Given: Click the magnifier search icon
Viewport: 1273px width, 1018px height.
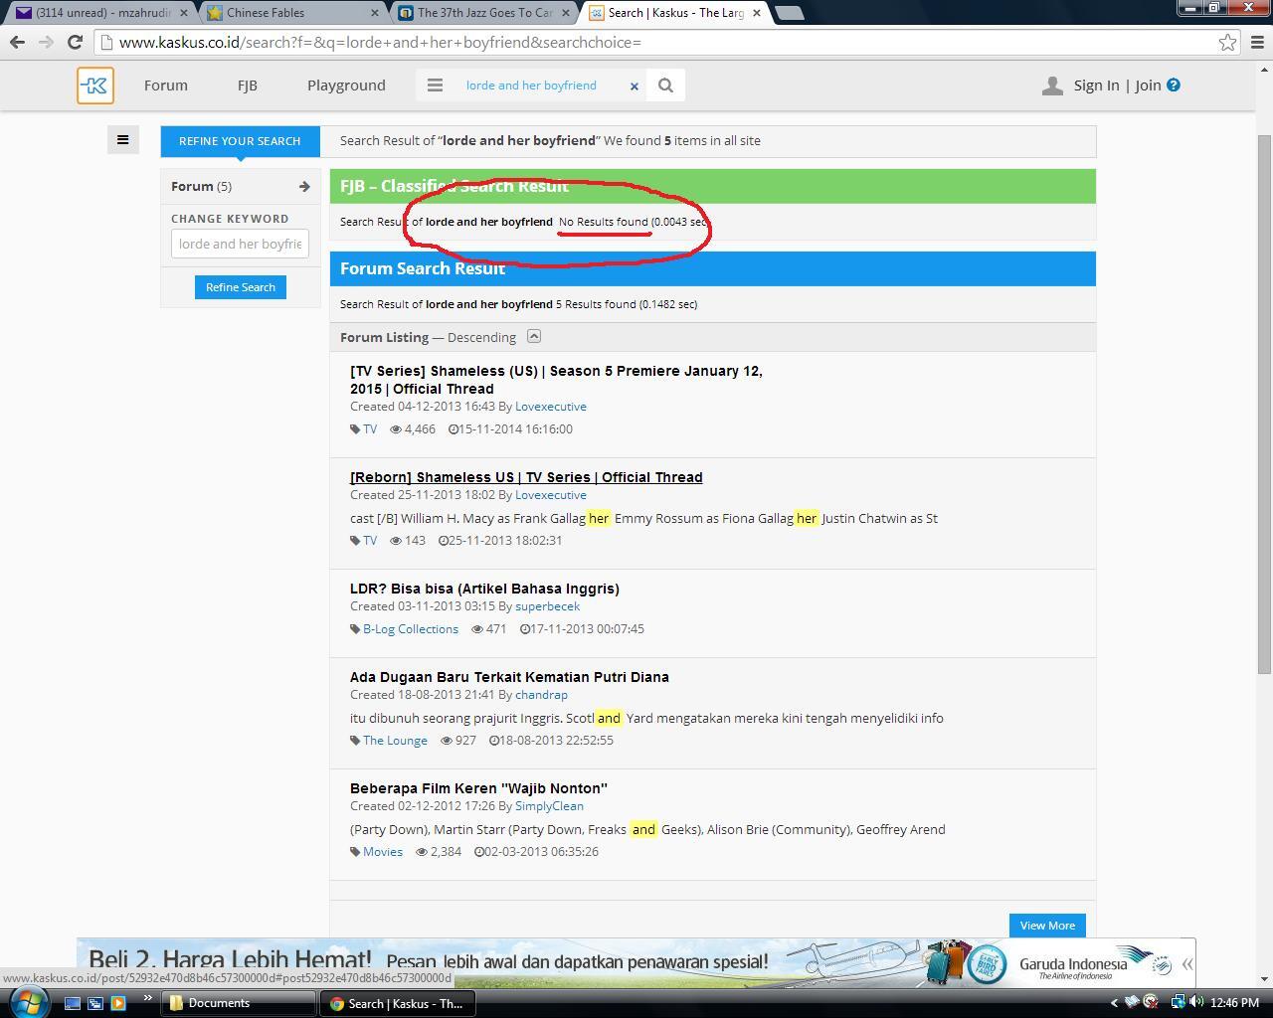Looking at the screenshot, I should click(x=666, y=85).
